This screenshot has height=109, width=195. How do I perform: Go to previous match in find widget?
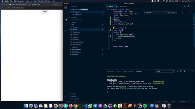coord(183,13)
